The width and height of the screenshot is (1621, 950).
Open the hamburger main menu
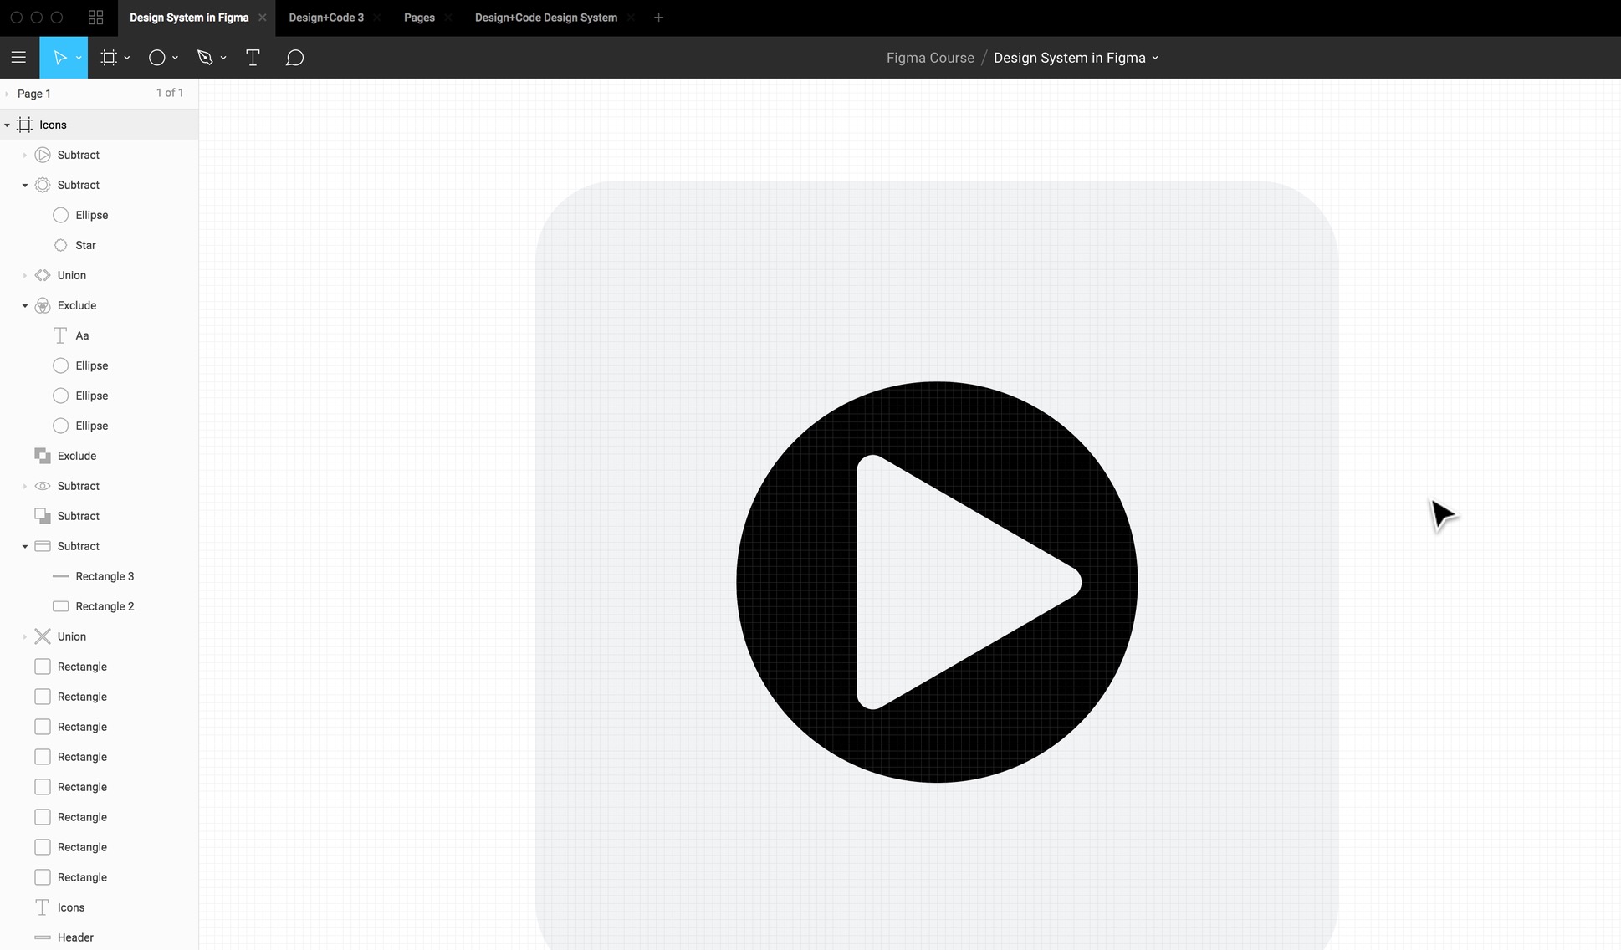click(18, 58)
